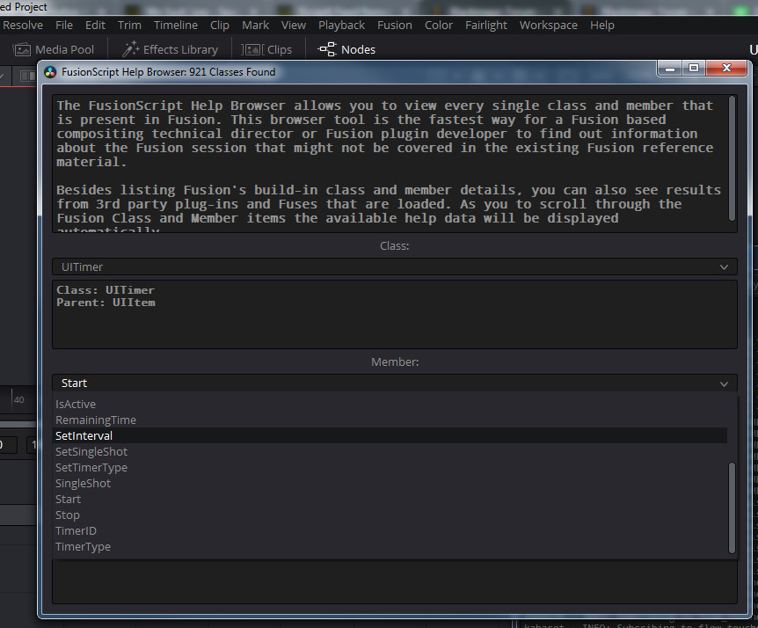Click the timeline ruler marker labeled 40
The width and height of the screenshot is (758, 628).
pos(18,400)
